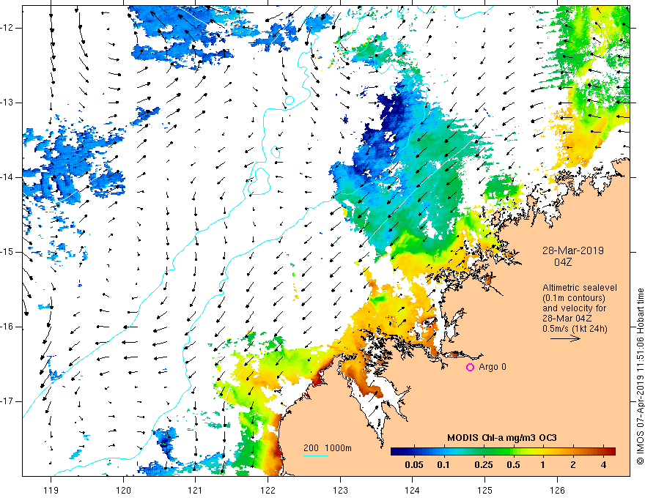Click the latitude label '-14'
645x498 pixels.
pyautogui.click(x=8, y=177)
